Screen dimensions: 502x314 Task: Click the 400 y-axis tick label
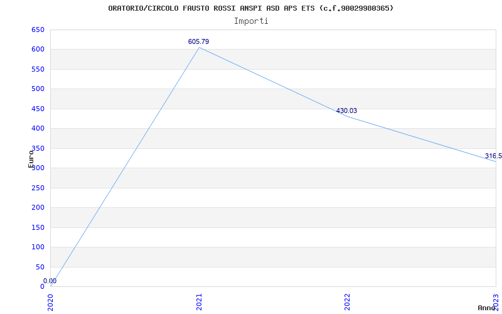[x=38, y=129]
